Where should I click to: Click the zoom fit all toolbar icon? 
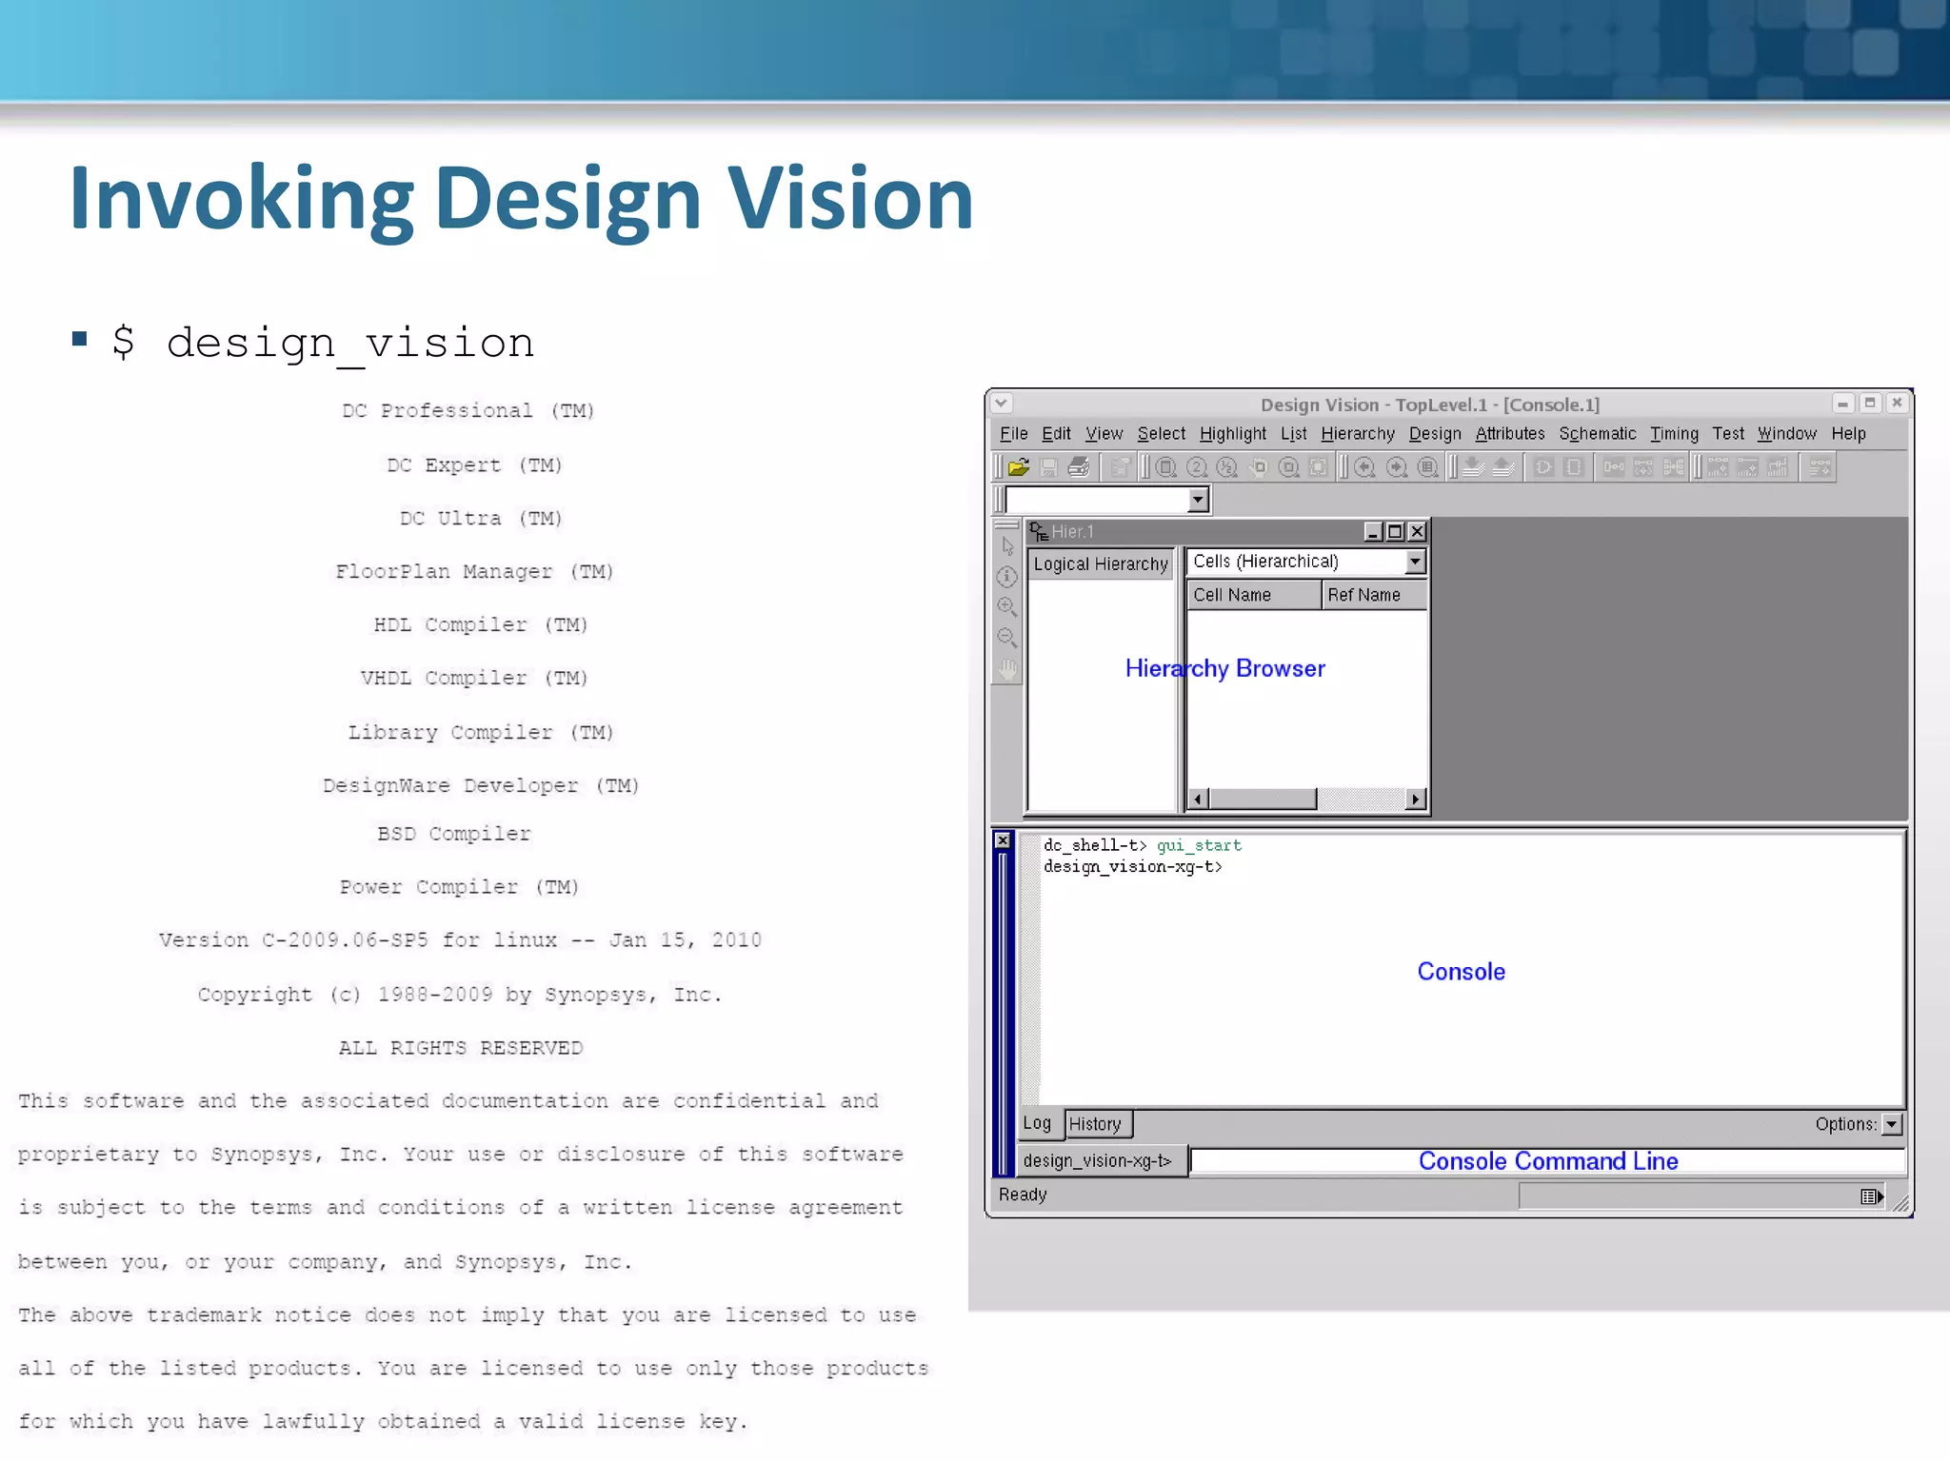1166,467
